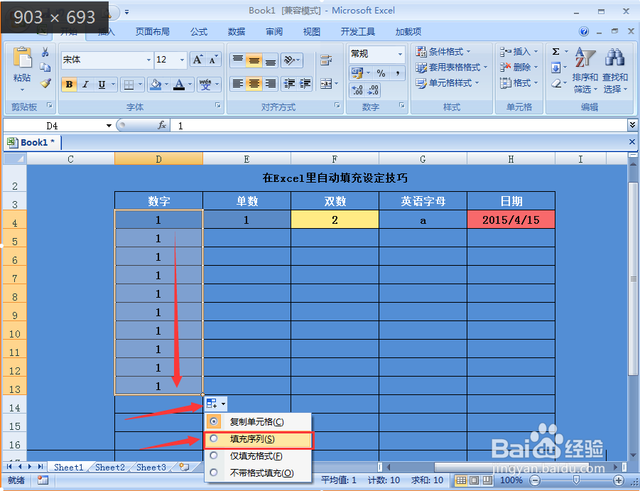Image resolution: width=640 pixels, height=491 pixels.
Task: Click merge and center icon
Action: point(326,84)
